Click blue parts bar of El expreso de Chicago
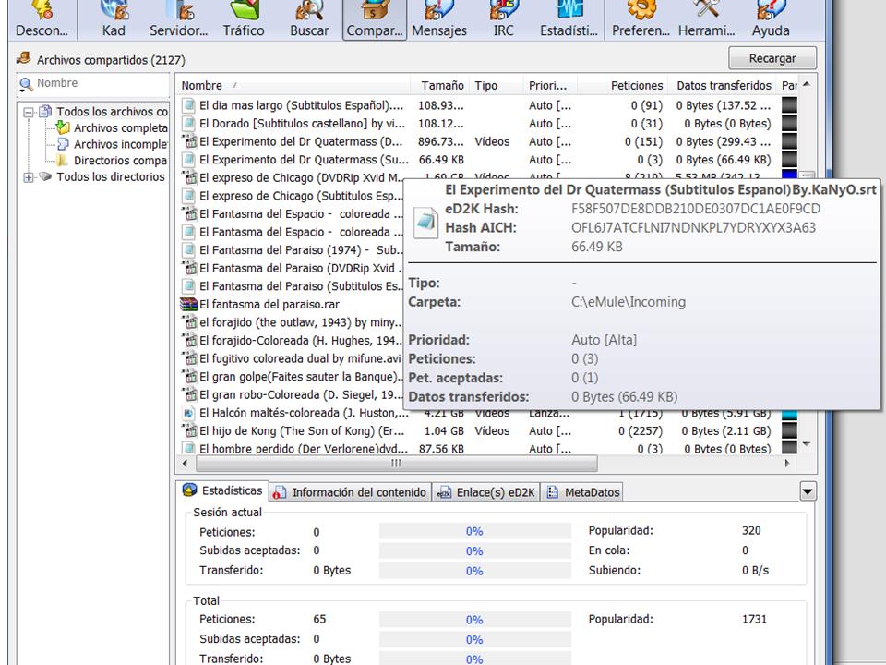The width and height of the screenshot is (886, 665). click(x=789, y=175)
